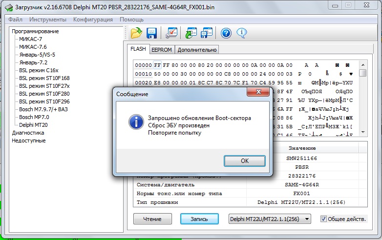Minimize the Загрузчик window
Viewport: 382px width, 240px height.
(335, 5)
